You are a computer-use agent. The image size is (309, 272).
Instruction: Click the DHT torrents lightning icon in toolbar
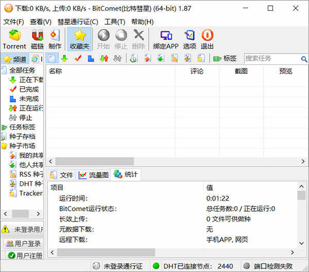(187, 59)
